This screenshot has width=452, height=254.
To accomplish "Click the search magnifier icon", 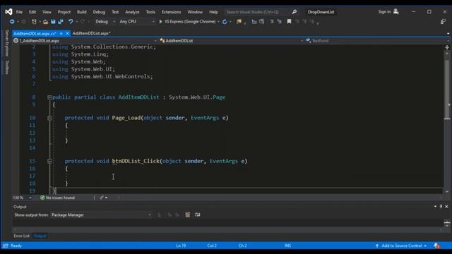I will point(294,12).
